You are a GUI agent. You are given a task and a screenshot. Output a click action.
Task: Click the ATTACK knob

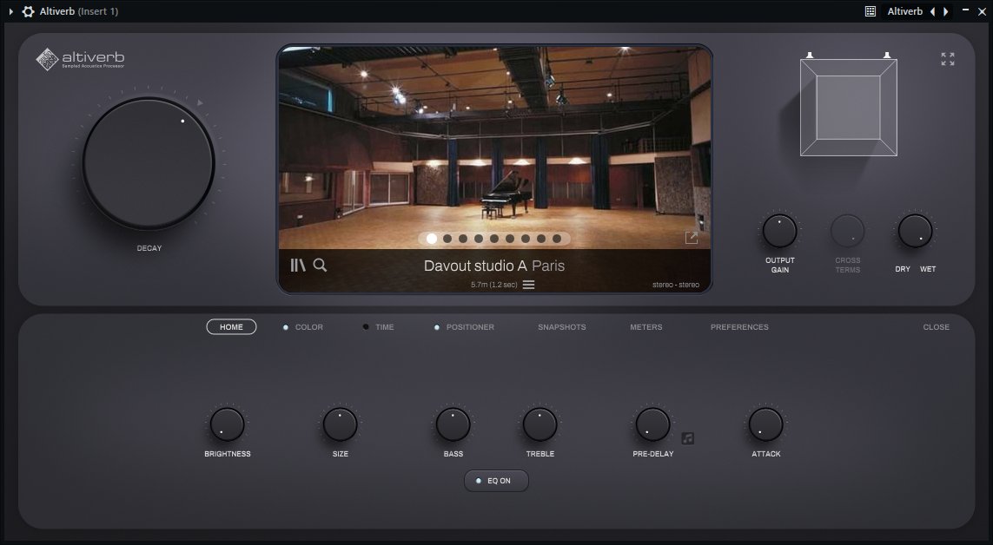[x=766, y=424]
